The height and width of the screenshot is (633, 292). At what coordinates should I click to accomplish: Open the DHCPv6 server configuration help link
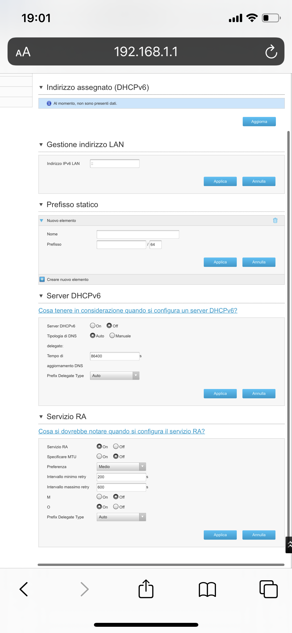point(138,311)
